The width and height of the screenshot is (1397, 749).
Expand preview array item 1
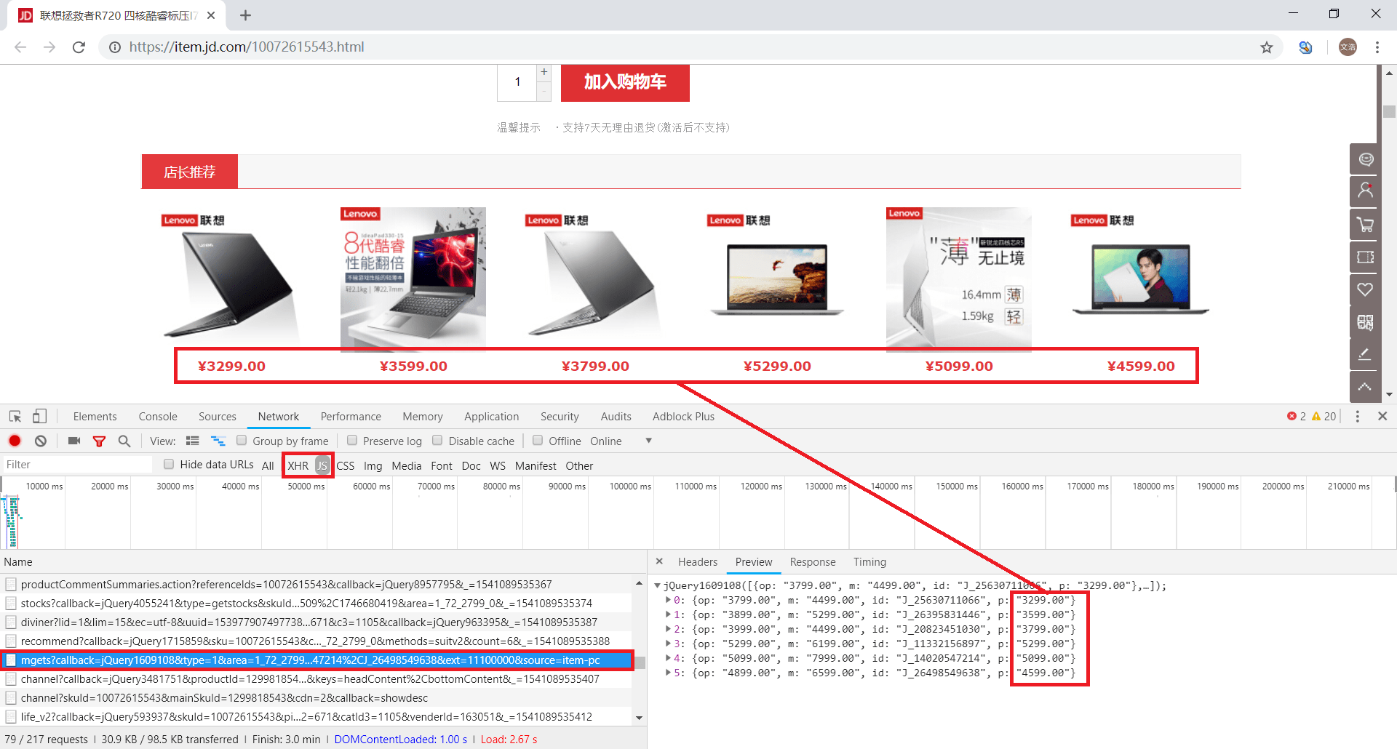pyautogui.click(x=669, y=614)
